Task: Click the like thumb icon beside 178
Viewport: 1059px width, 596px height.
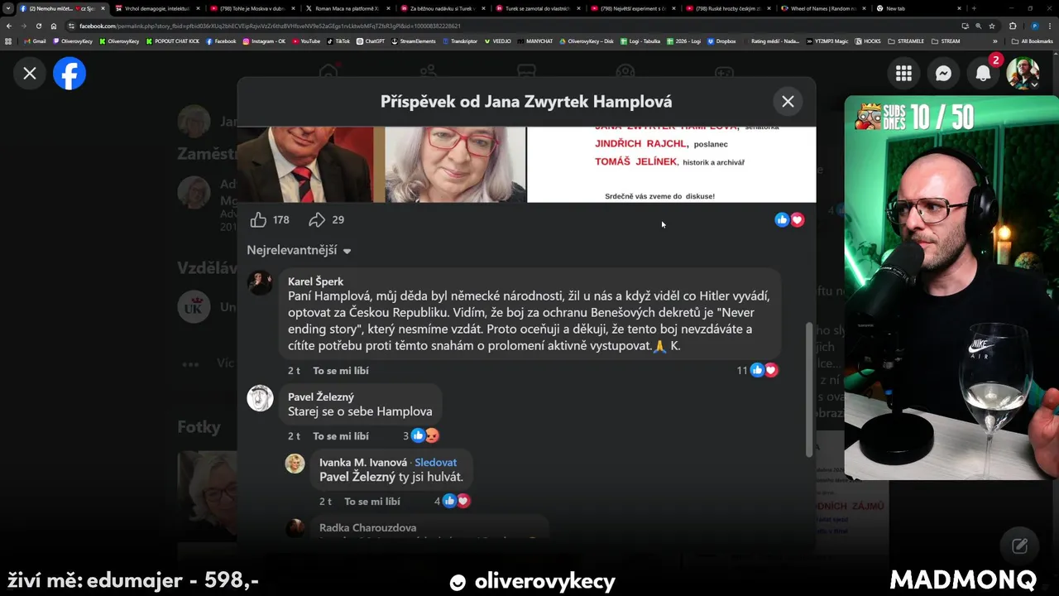Action: (258, 219)
